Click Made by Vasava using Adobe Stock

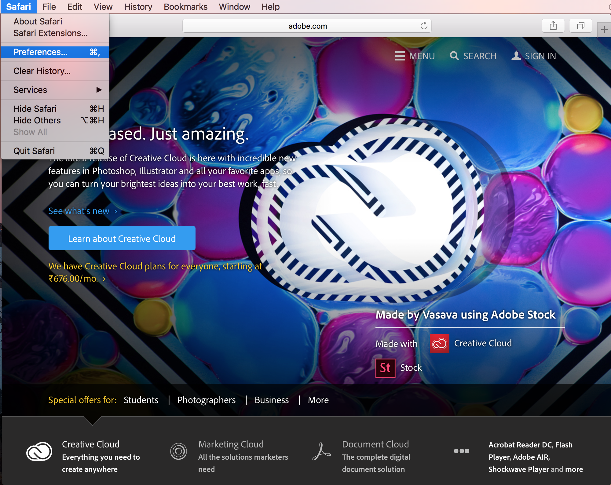pos(465,315)
